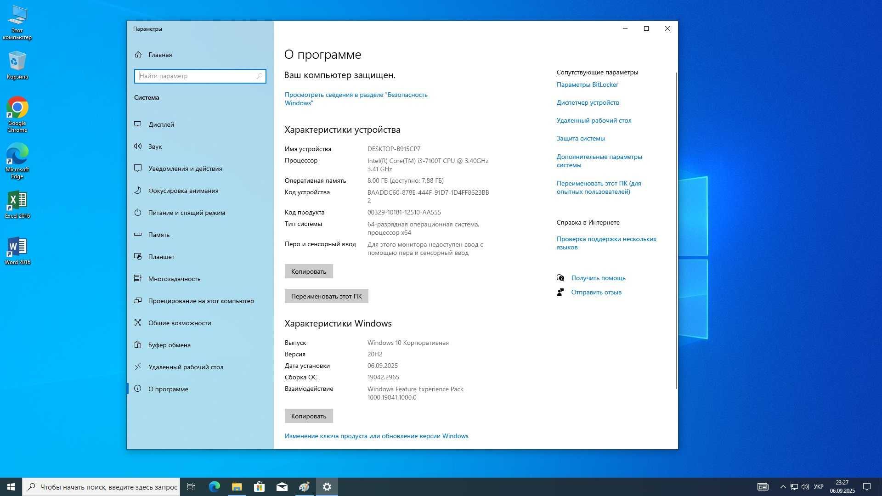Click the Проецирование на этот компьютер icon
The width and height of the screenshot is (882, 496).
click(137, 300)
